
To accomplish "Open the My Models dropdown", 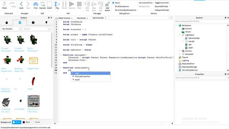I will [11, 29].
